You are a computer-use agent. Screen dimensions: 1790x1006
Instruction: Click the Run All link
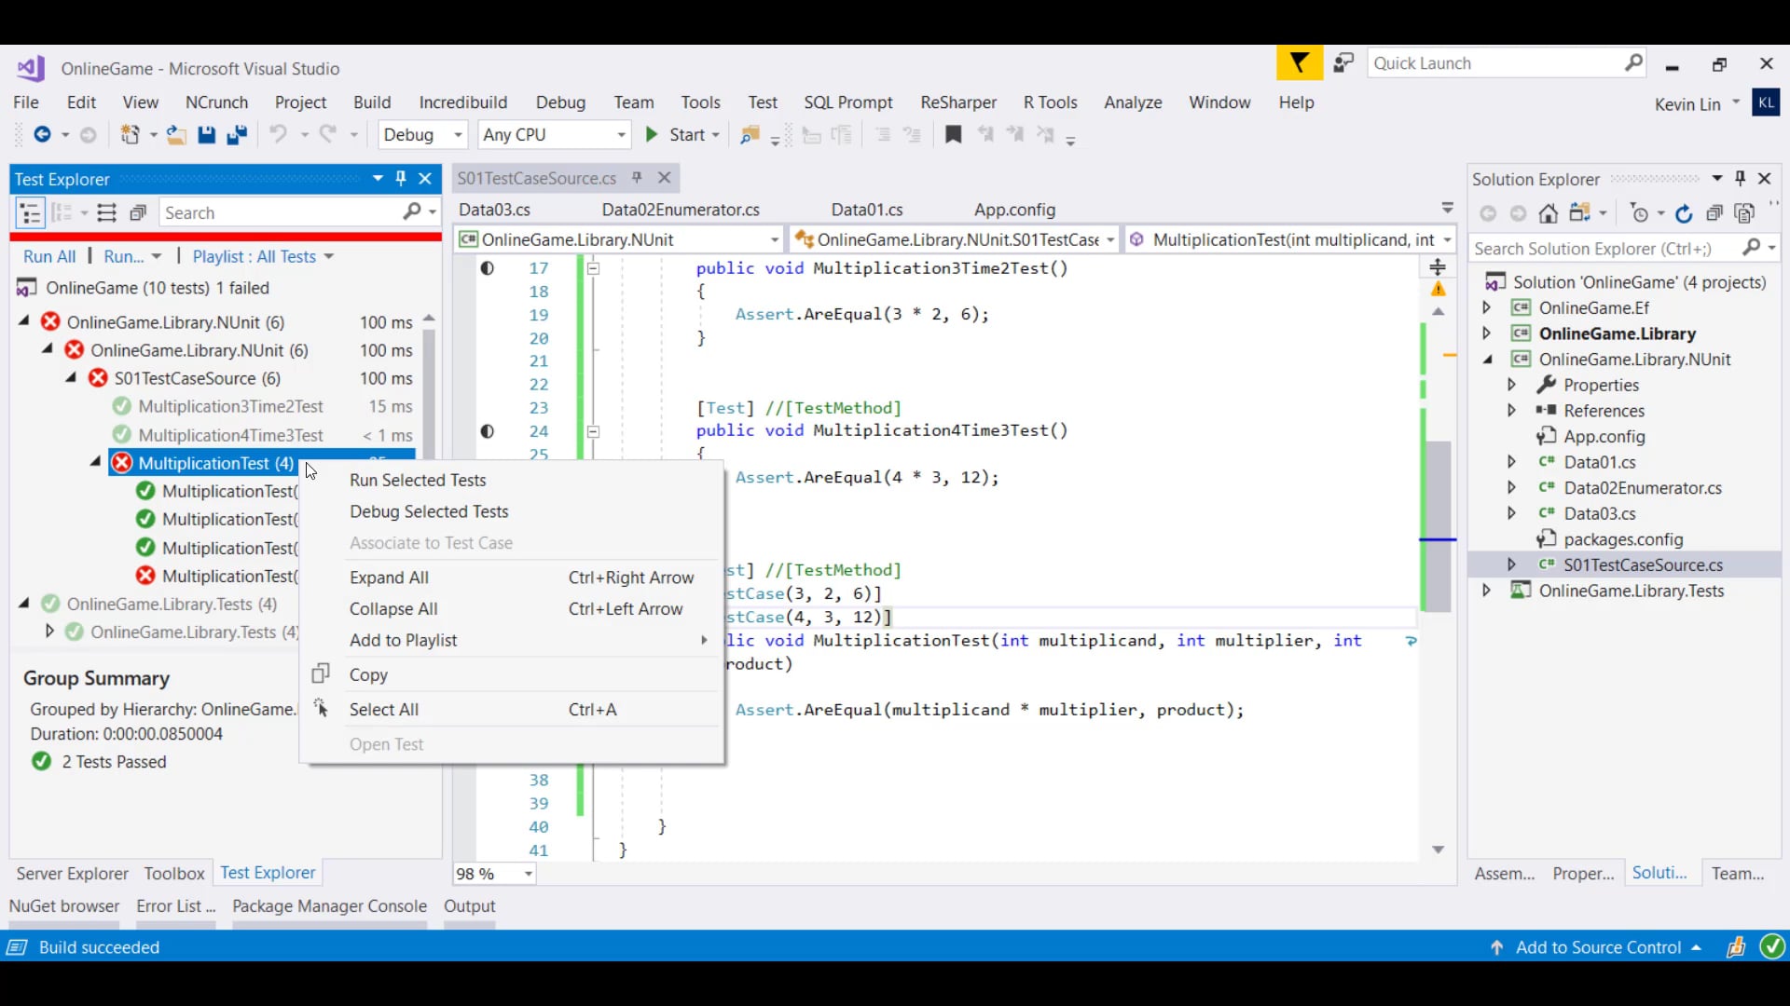[x=49, y=256]
